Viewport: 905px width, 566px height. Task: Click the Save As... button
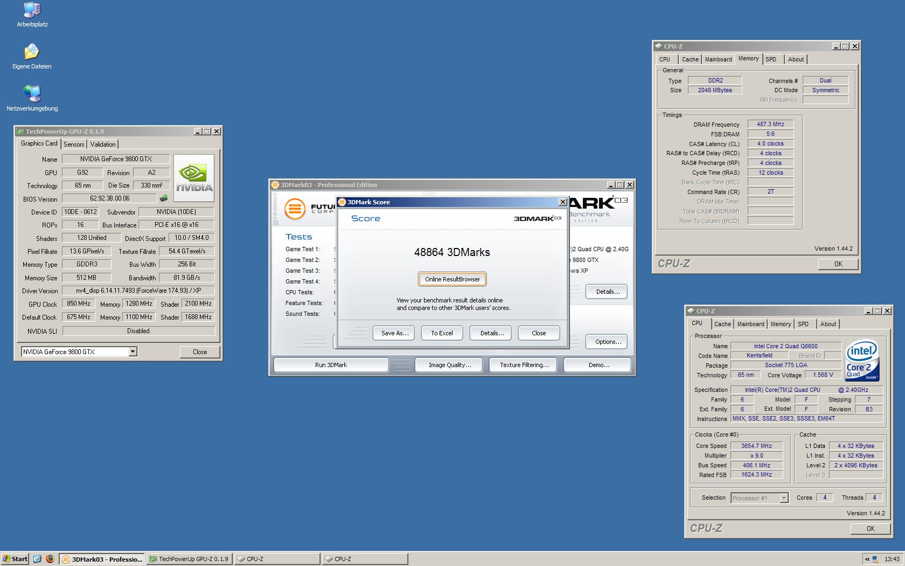pos(395,333)
